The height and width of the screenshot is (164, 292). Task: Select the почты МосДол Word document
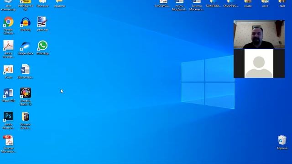(179, 5)
